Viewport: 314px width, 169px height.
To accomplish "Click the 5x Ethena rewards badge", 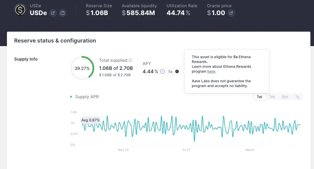I will pos(173,71).
